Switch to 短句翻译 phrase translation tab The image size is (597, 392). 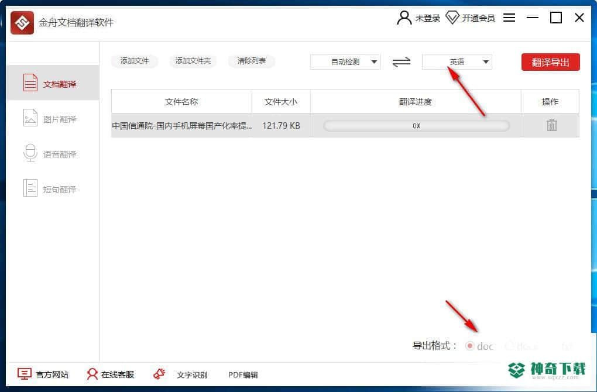tap(53, 188)
